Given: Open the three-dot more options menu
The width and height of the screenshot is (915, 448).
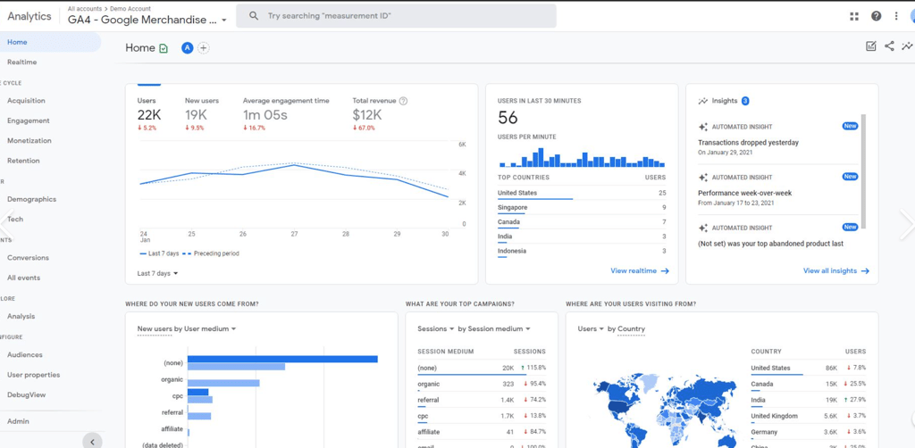Looking at the screenshot, I should click(896, 16).
